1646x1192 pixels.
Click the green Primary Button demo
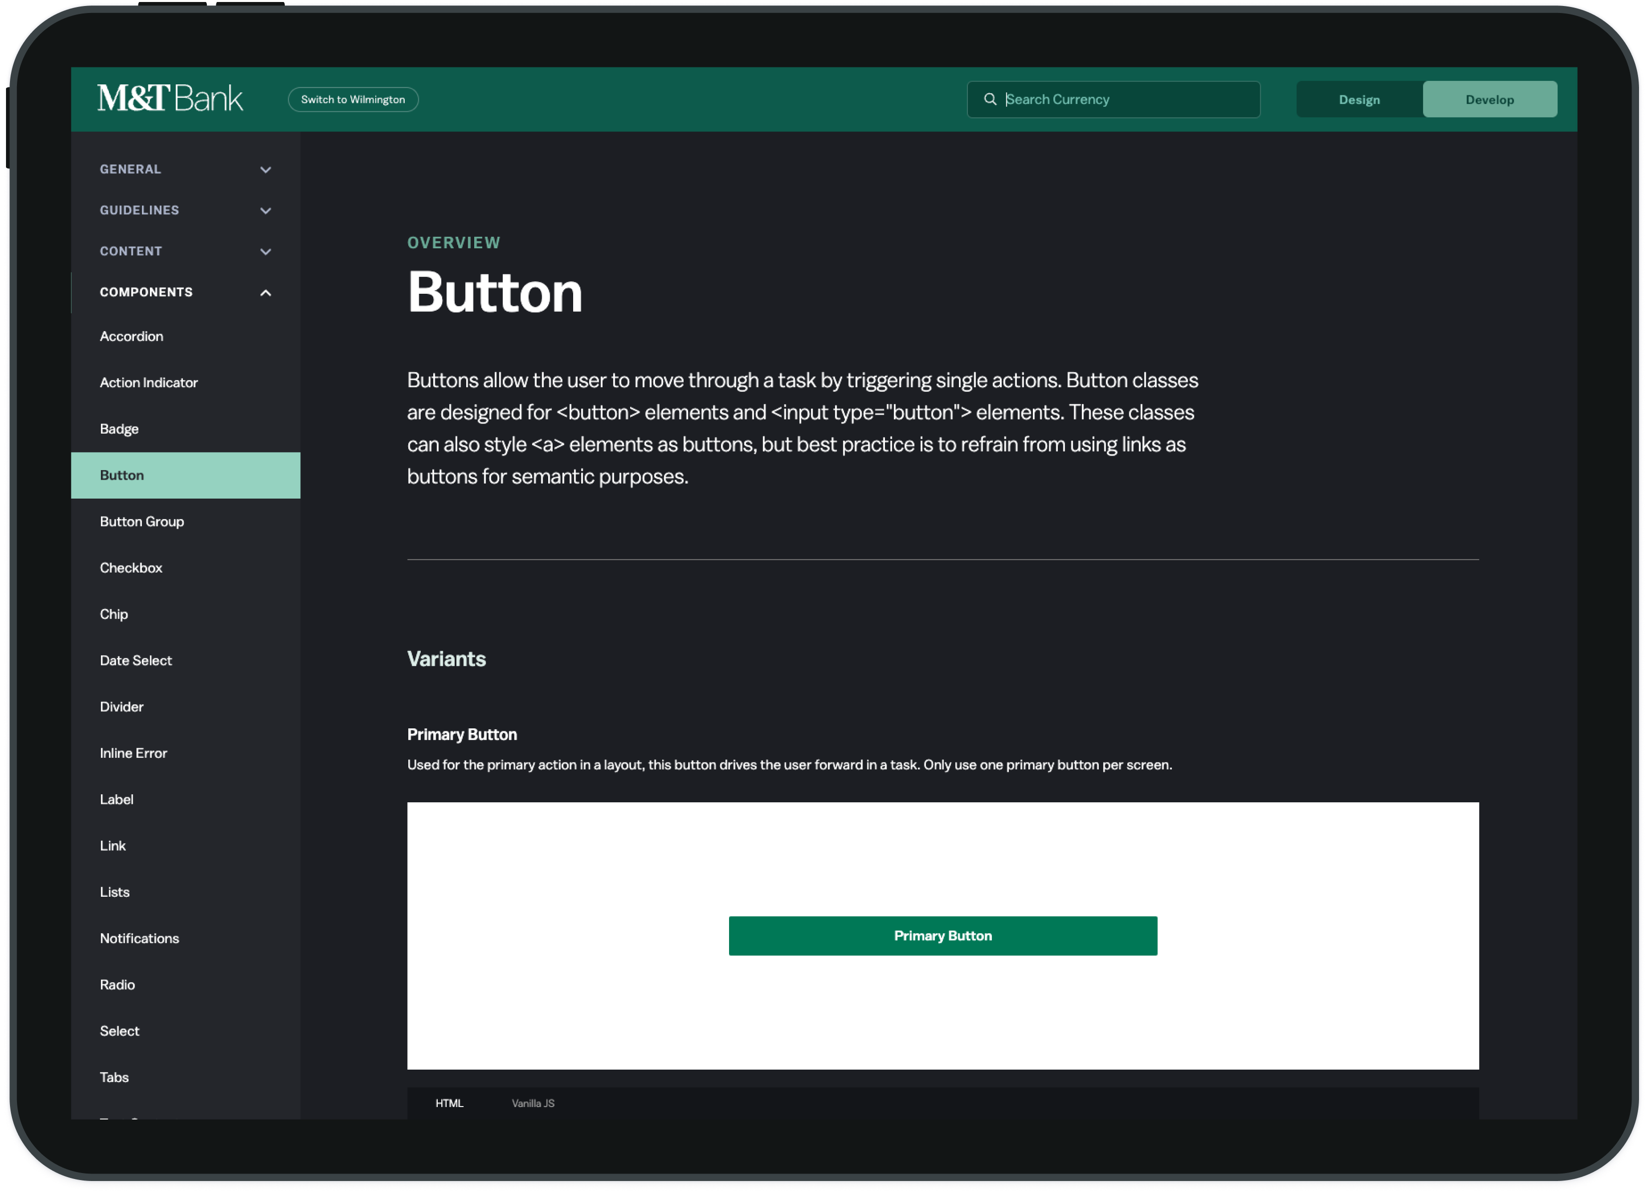942,936
